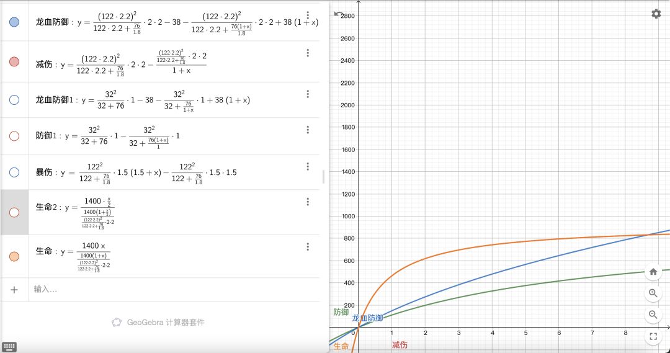The image size is (670, 353).
Task: Open more options for 减伤 row
Action: coord(308,53)
